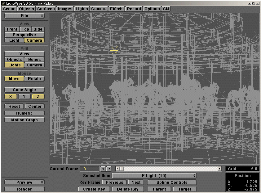
Task: Create a key for the current frame
Action: click(x=94, y=189)
